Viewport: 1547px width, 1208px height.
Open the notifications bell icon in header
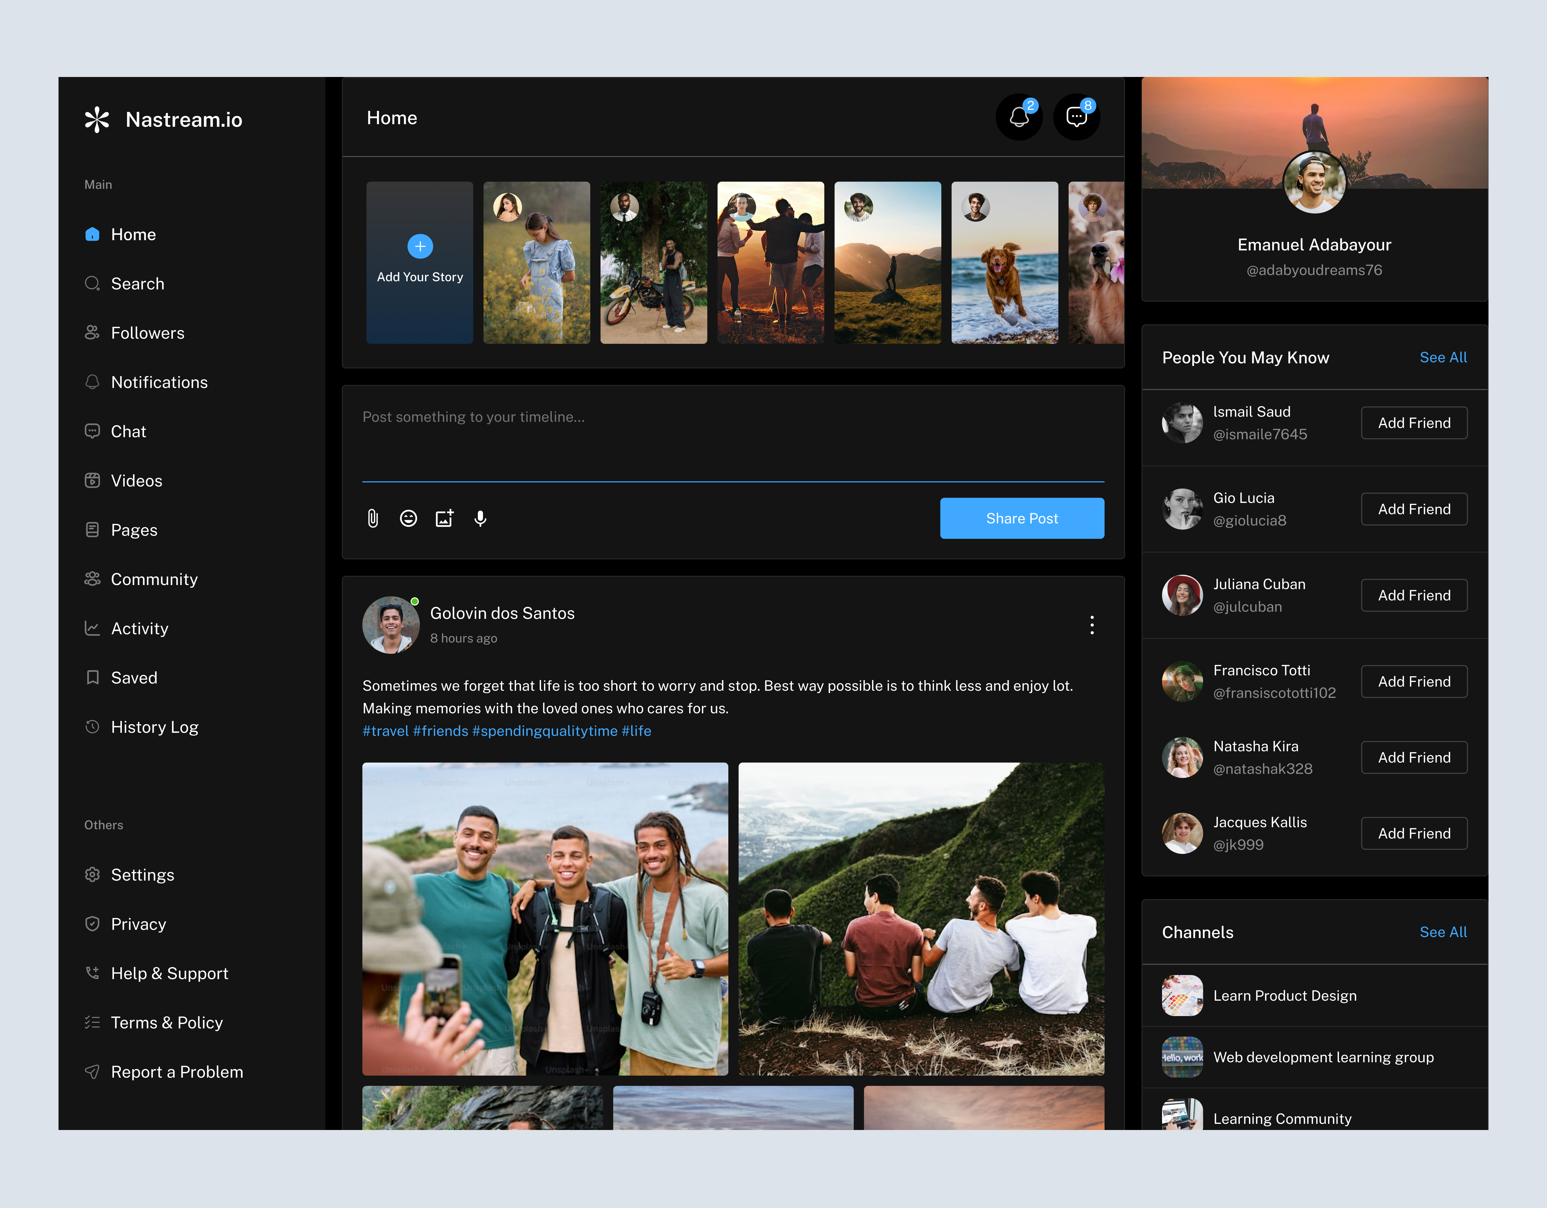pyautogui.click(x=1019, y=117)
